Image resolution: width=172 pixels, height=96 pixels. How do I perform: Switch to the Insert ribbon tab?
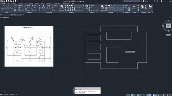click(8, 3)
